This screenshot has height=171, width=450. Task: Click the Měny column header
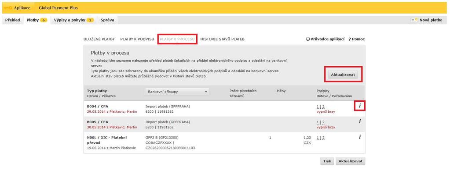(x=281, y=91)
